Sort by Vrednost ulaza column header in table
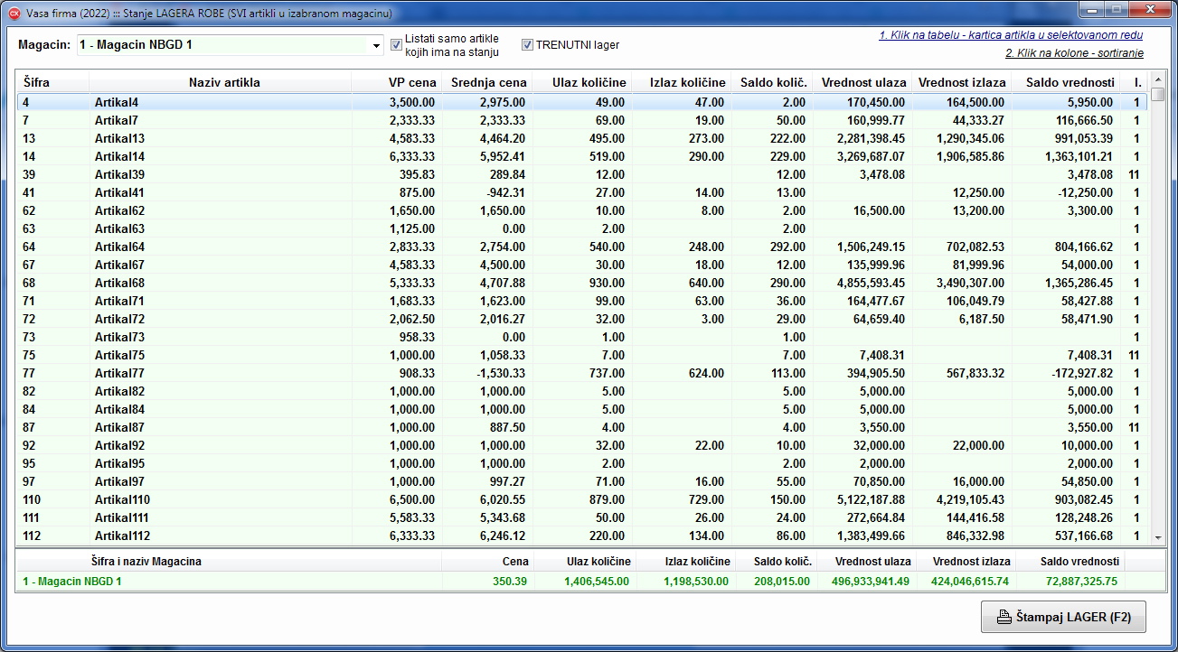 [862, 82]
